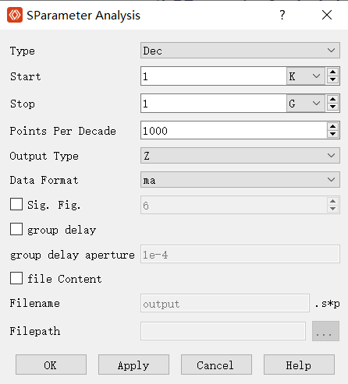Enable the Sig. Fig. checkbox
Image resolution: width=348 pixels, height=384 pixels.
[16, 204]
